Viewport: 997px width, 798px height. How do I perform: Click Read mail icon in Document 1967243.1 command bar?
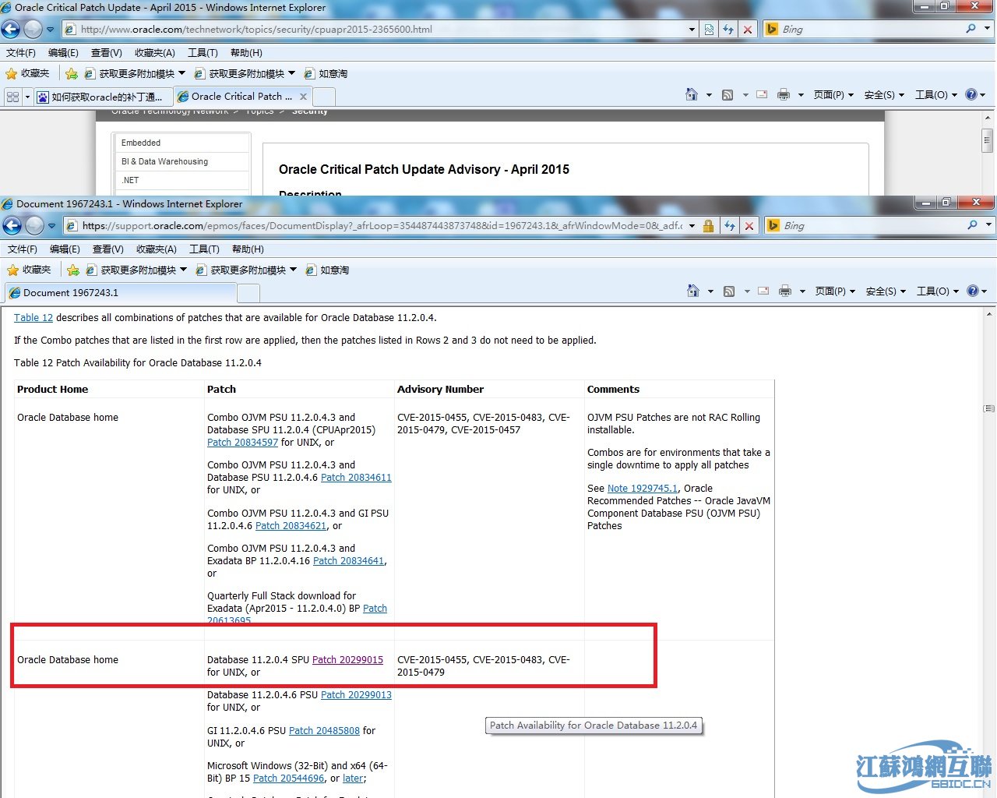point(763,291)
